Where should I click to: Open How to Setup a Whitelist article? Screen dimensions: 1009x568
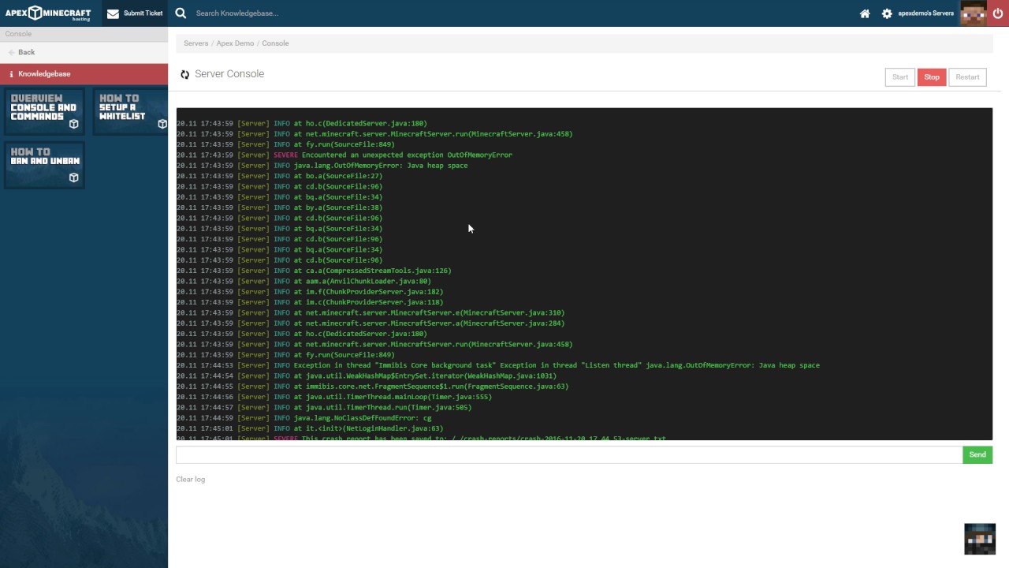[130, 111]
